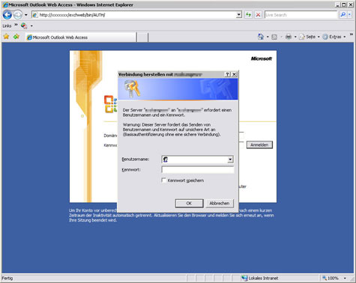356x283 pixels.
Task: Click the Microsoft logo on the OWA page
Action: click(262, 58)
